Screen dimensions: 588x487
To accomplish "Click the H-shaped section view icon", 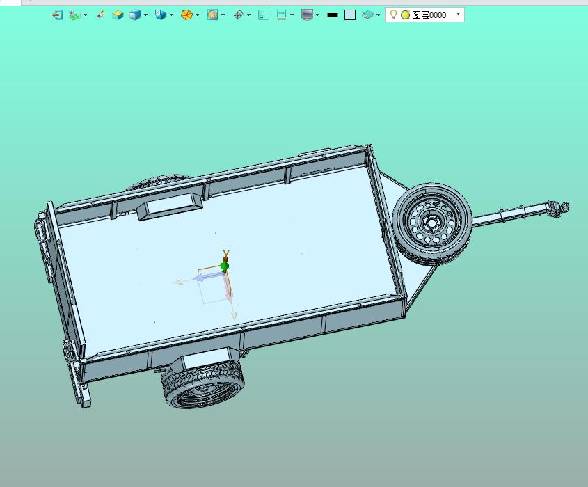I will [282, 15].
